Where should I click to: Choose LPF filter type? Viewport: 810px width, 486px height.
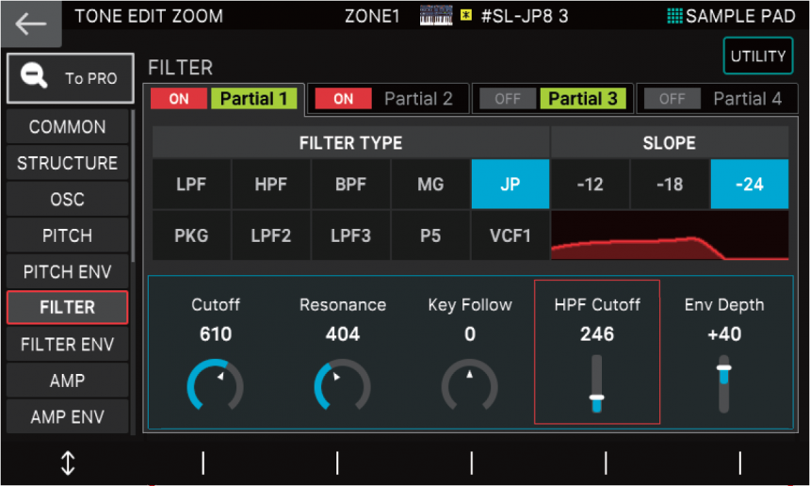(x=191, y=184)
